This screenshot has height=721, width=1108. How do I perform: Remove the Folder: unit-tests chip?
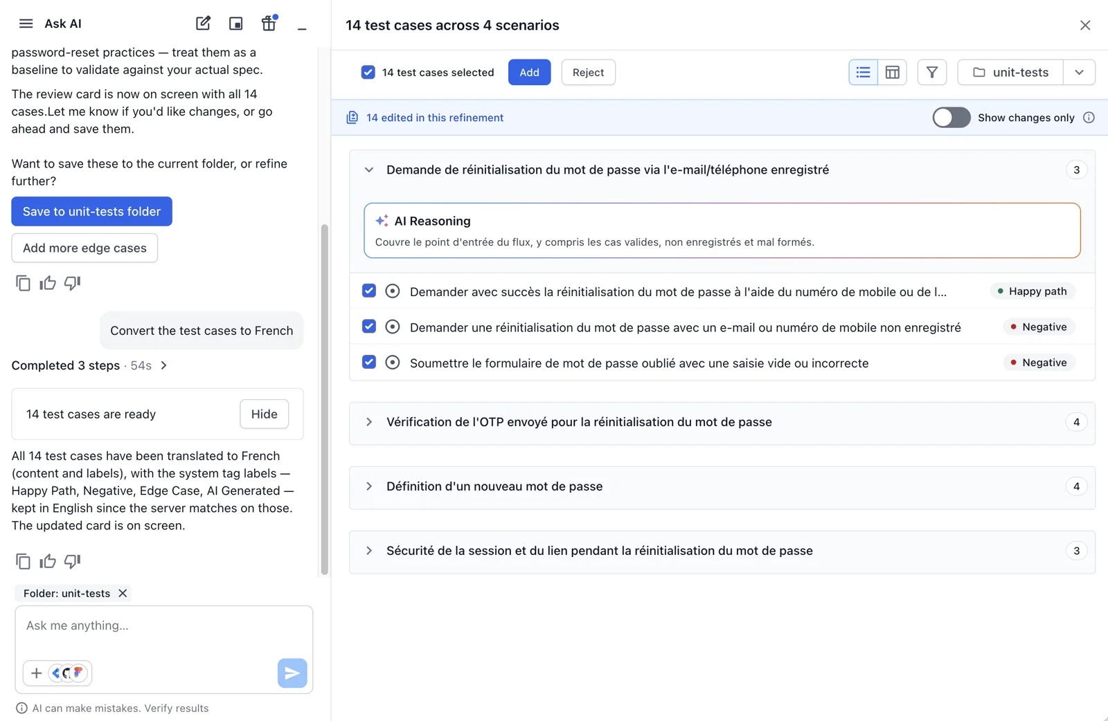tap(123, 593)
